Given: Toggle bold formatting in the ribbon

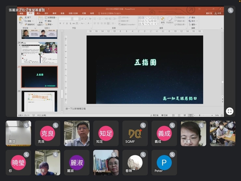Looking at the screenshot, I should (x=60, y=23).
